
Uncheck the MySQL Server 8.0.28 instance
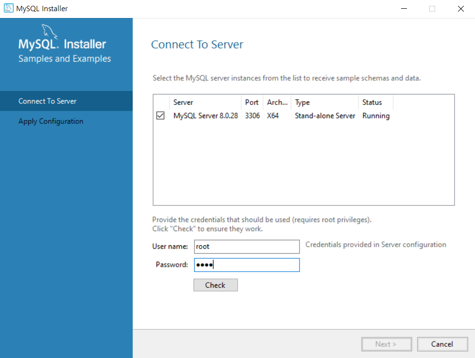[160, 116]
